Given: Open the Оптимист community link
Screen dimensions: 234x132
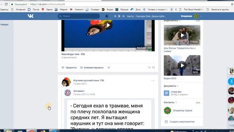Looking at the screenshot, I should (79, 91).
